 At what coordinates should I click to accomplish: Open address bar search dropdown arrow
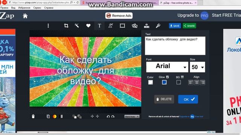[74, 3]
